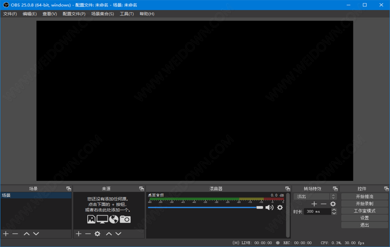Viewport: 390px width, 247px height.
Task: Decrease the transition duration with the down arrow
Action: coord(334,213)
